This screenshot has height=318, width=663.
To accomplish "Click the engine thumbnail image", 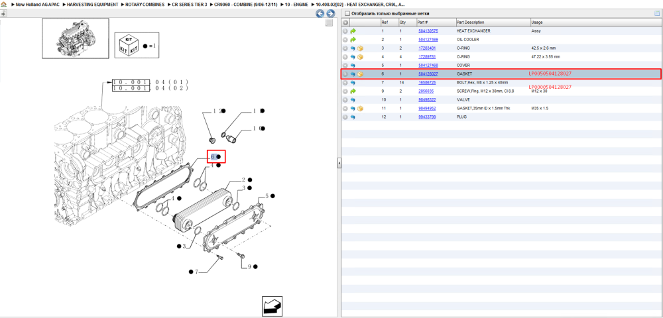I will [76, 38].
